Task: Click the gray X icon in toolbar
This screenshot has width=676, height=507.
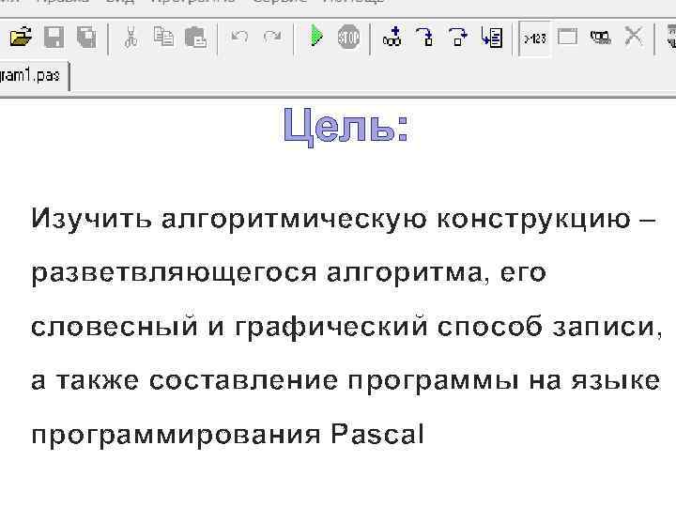Action: [634, 37]
